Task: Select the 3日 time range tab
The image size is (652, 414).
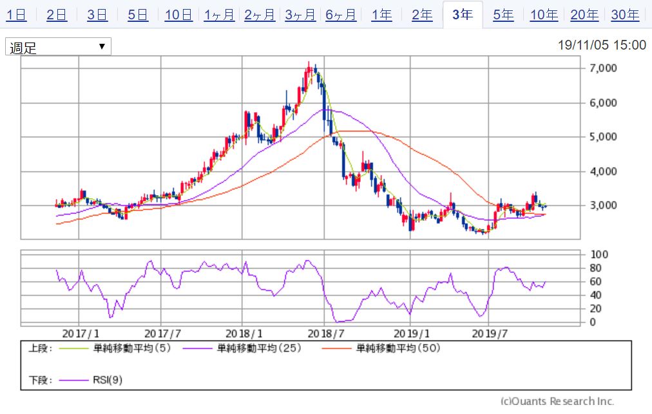Action: (x=97, y=15)
